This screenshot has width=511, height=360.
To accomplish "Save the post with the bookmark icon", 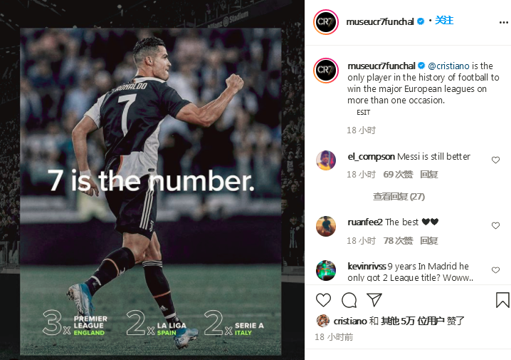I will coord(502,299).
